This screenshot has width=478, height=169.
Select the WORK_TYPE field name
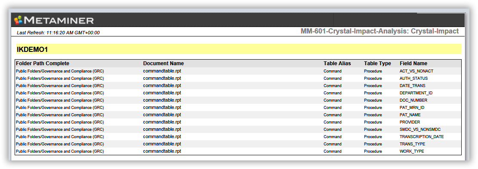(411, 151)
